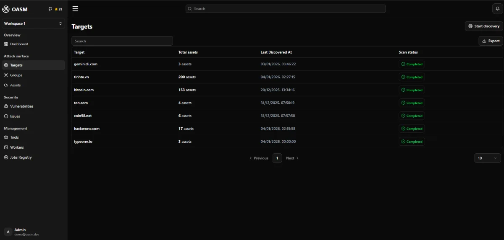Focus the top global Search field
The image size is (504, 240).
click(x=286, y=8)
